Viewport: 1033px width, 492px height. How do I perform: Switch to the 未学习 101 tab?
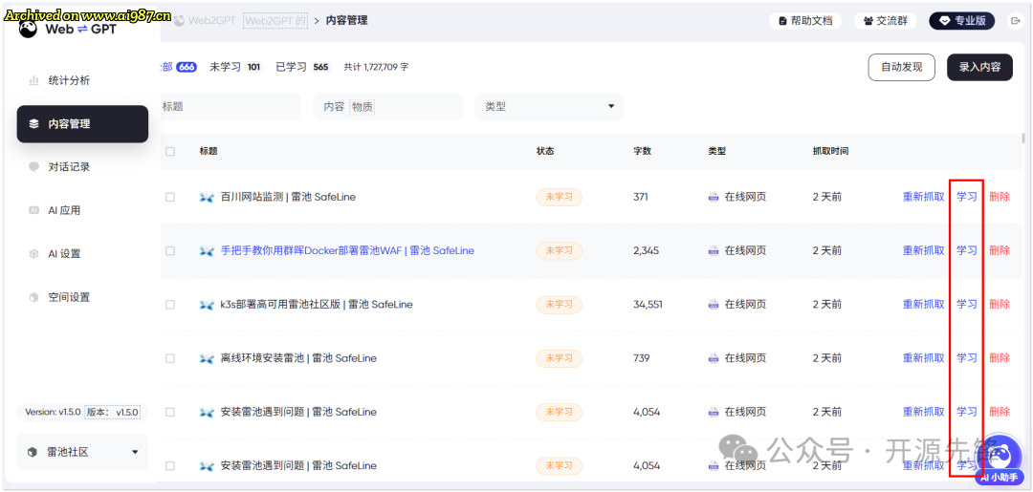tap(235, 67)
